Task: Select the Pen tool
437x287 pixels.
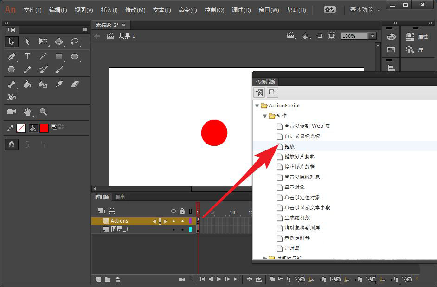Action: pyautogui.click(x=12, y=56)
